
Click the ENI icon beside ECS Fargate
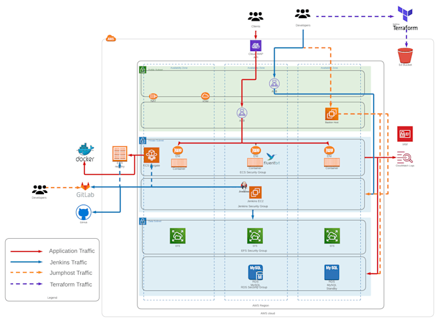(178, 150)
